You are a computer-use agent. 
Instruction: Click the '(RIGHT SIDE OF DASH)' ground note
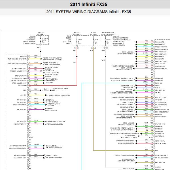(60, 88)
